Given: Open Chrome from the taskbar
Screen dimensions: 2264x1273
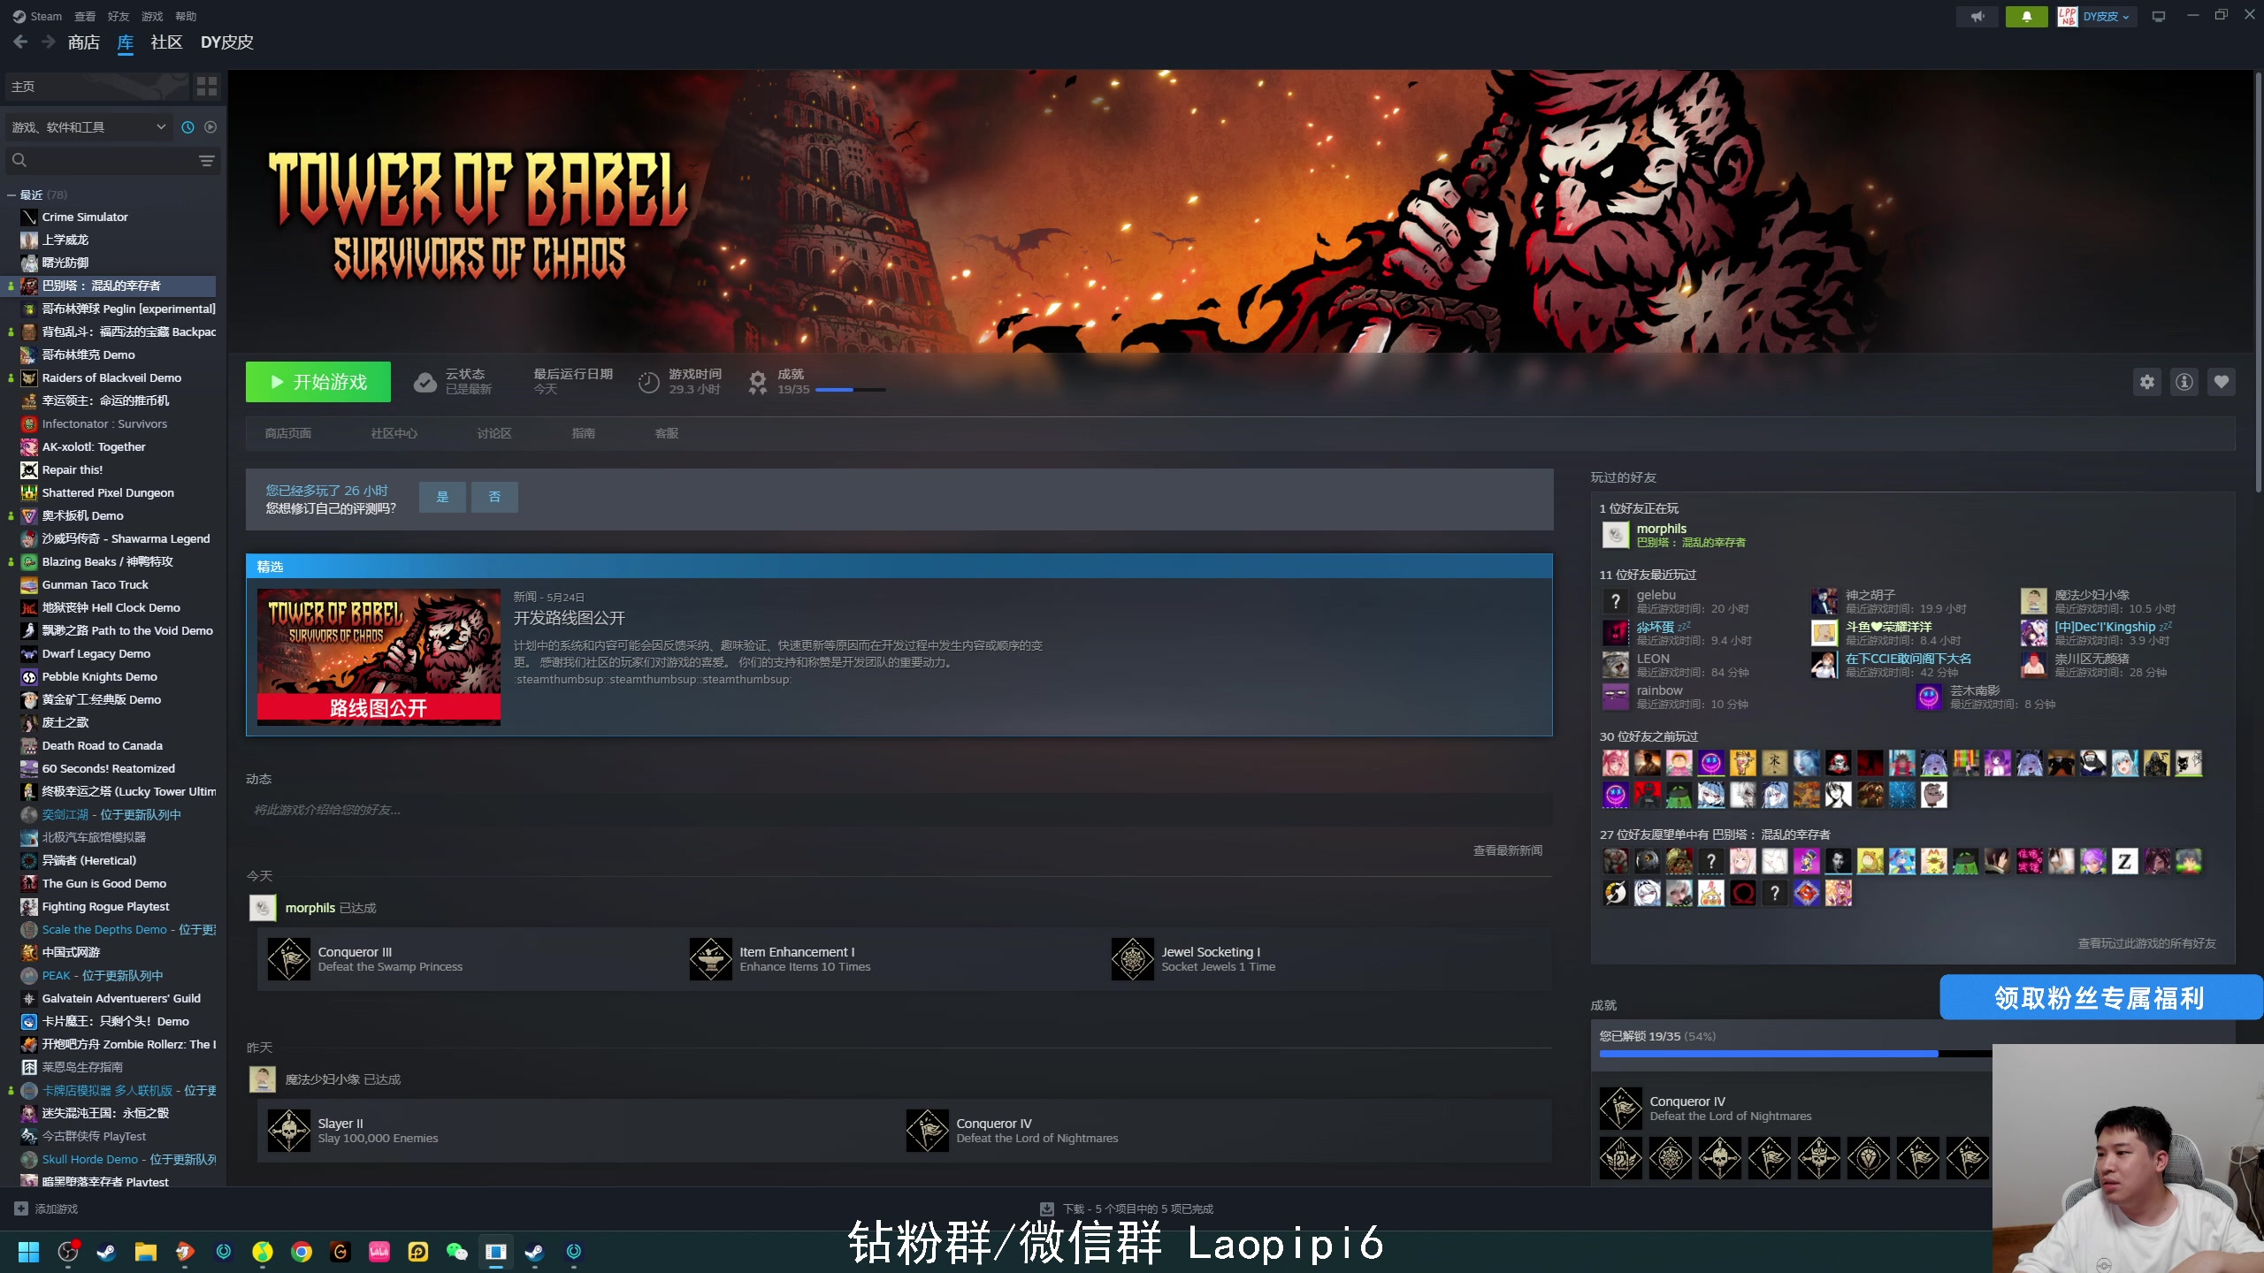Looking at the screenshot, I should pos(302,1252).
